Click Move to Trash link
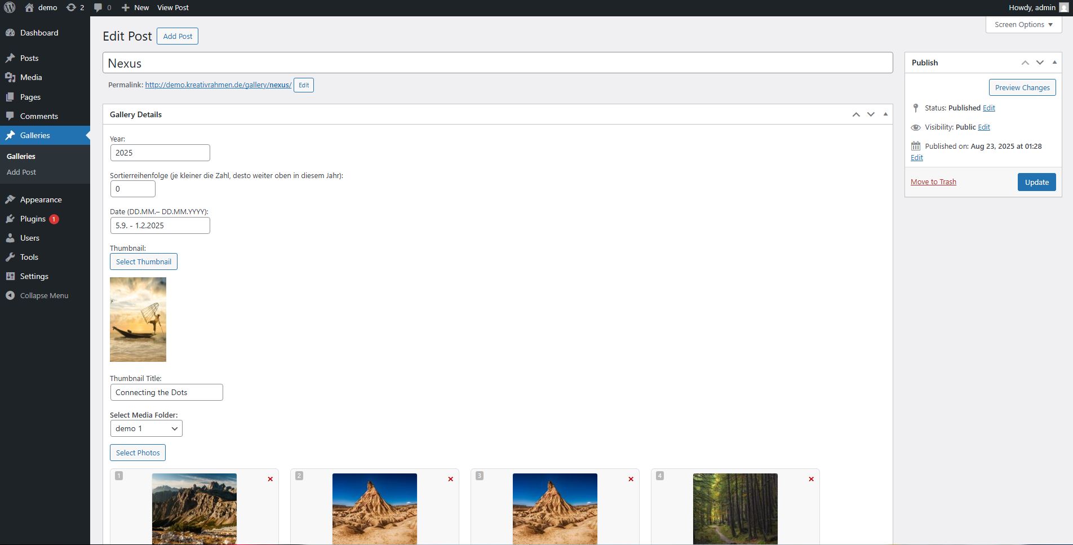This screenshot has height=545, width=1073. (933, 181)
